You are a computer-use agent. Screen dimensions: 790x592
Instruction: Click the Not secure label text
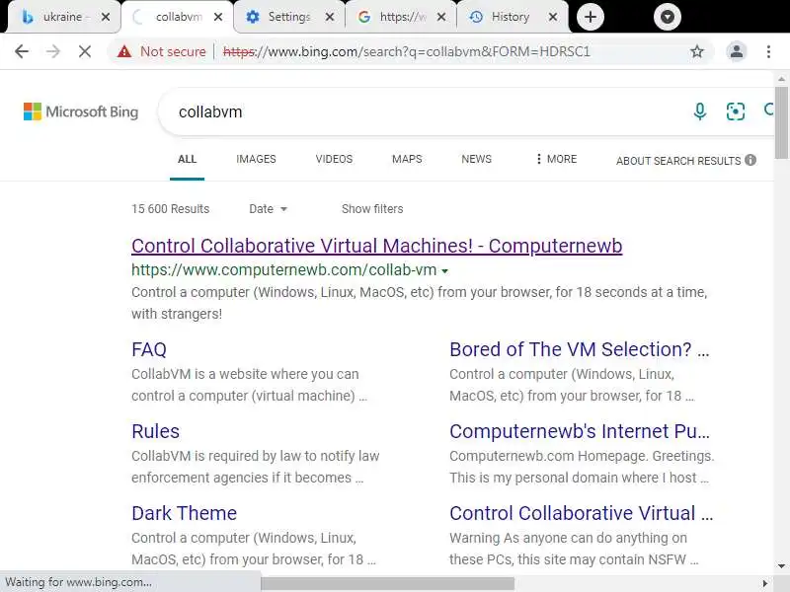173,51
